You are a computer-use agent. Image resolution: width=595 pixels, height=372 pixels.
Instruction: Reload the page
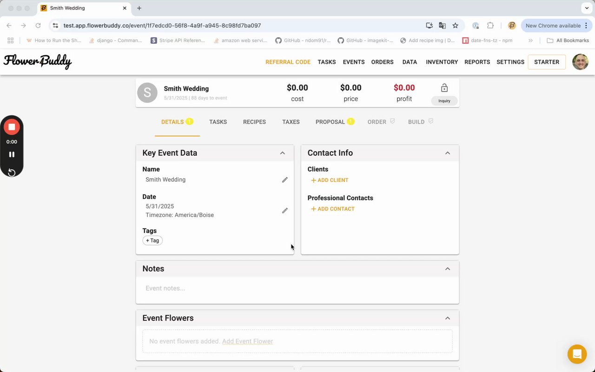click(x=38, y=26)
